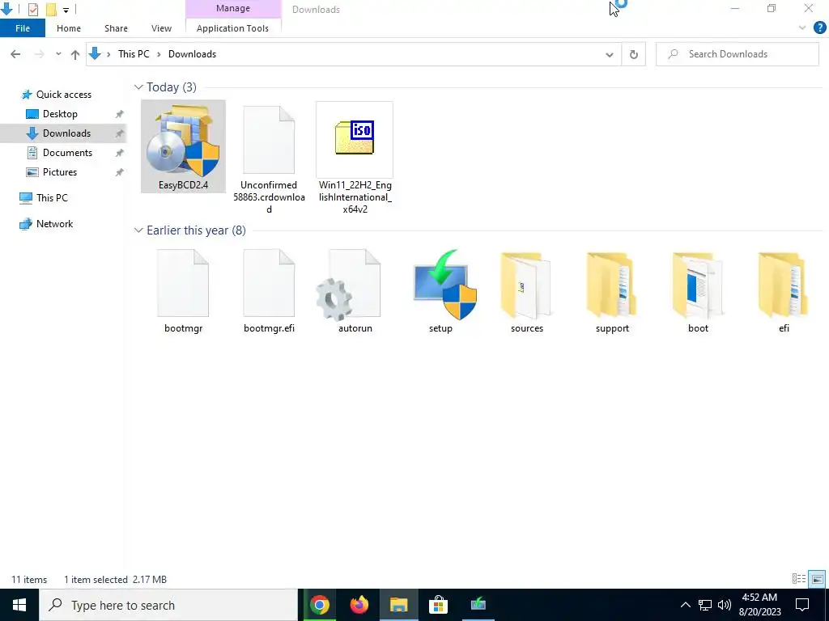Click the Downloads item in sidebar
This screenshot has height=621, width=829.
coord(63,133)
